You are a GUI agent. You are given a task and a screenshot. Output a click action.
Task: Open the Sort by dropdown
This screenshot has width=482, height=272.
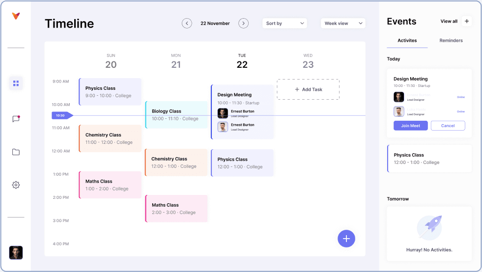284,24
